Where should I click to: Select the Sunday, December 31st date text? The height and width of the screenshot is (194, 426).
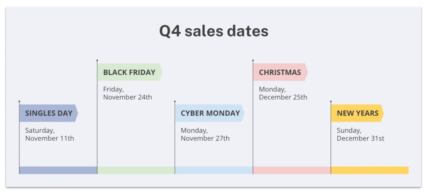click(360, 134)
